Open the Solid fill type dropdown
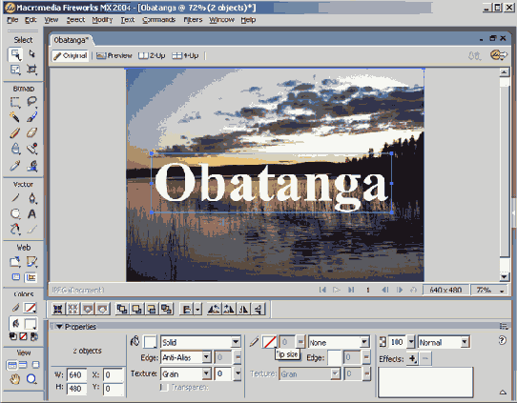Viewport: 517px width, 403px height. tap(200, 342)
